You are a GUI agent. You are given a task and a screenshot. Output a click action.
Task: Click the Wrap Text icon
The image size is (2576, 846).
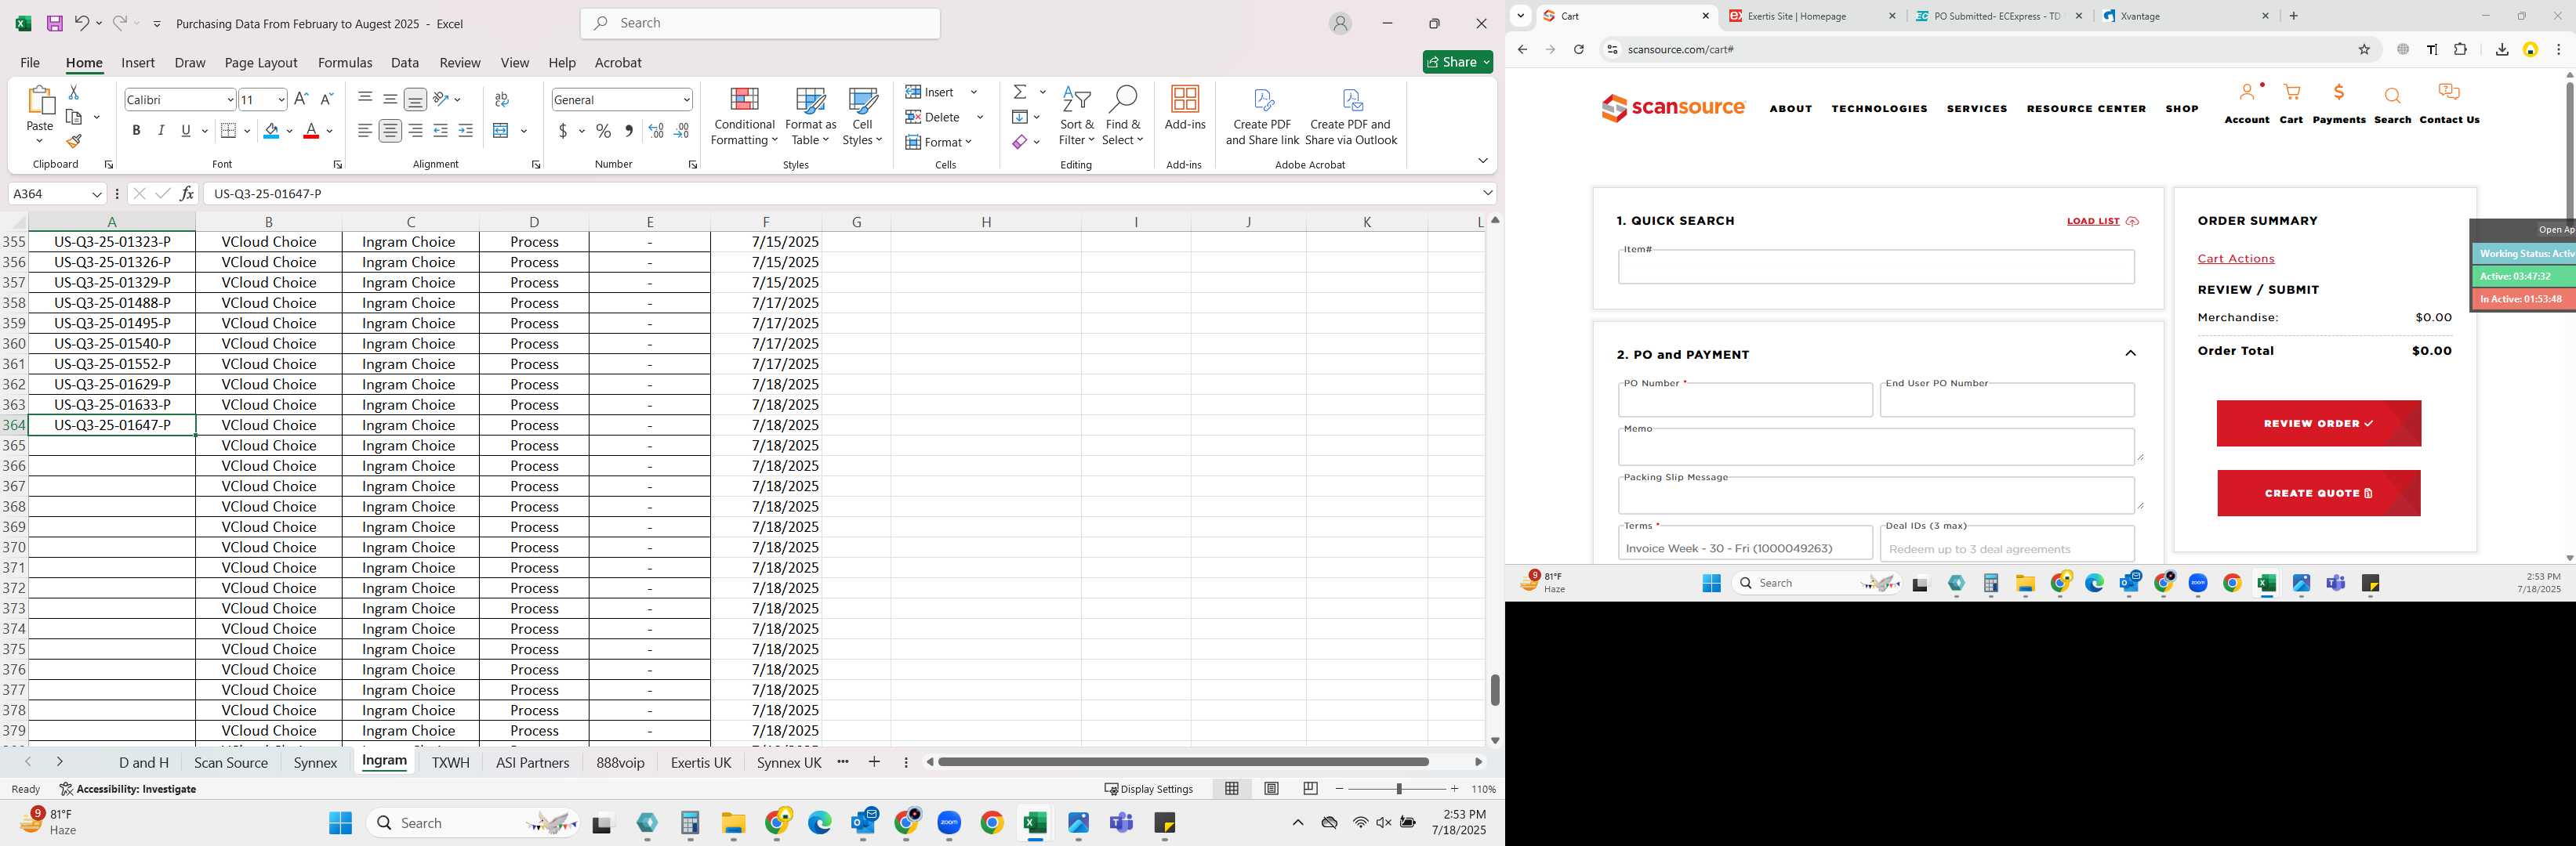[502, 99]
